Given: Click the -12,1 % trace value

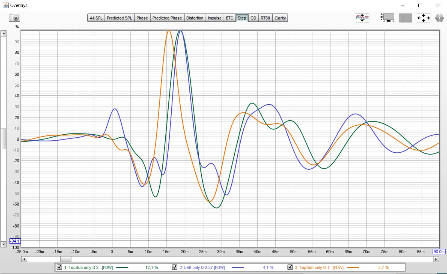Looking at the screenshot, I should 151,267.
